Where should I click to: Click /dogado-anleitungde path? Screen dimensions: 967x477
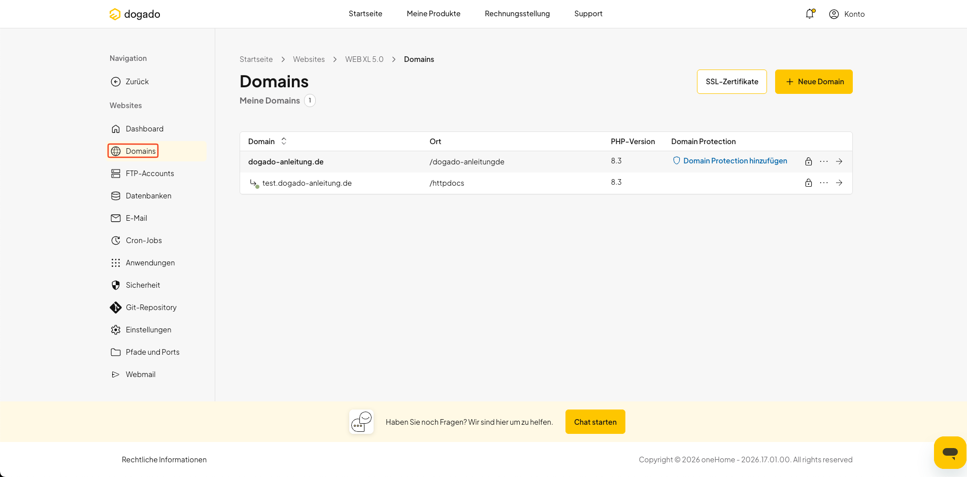click(x=466, y=162)
